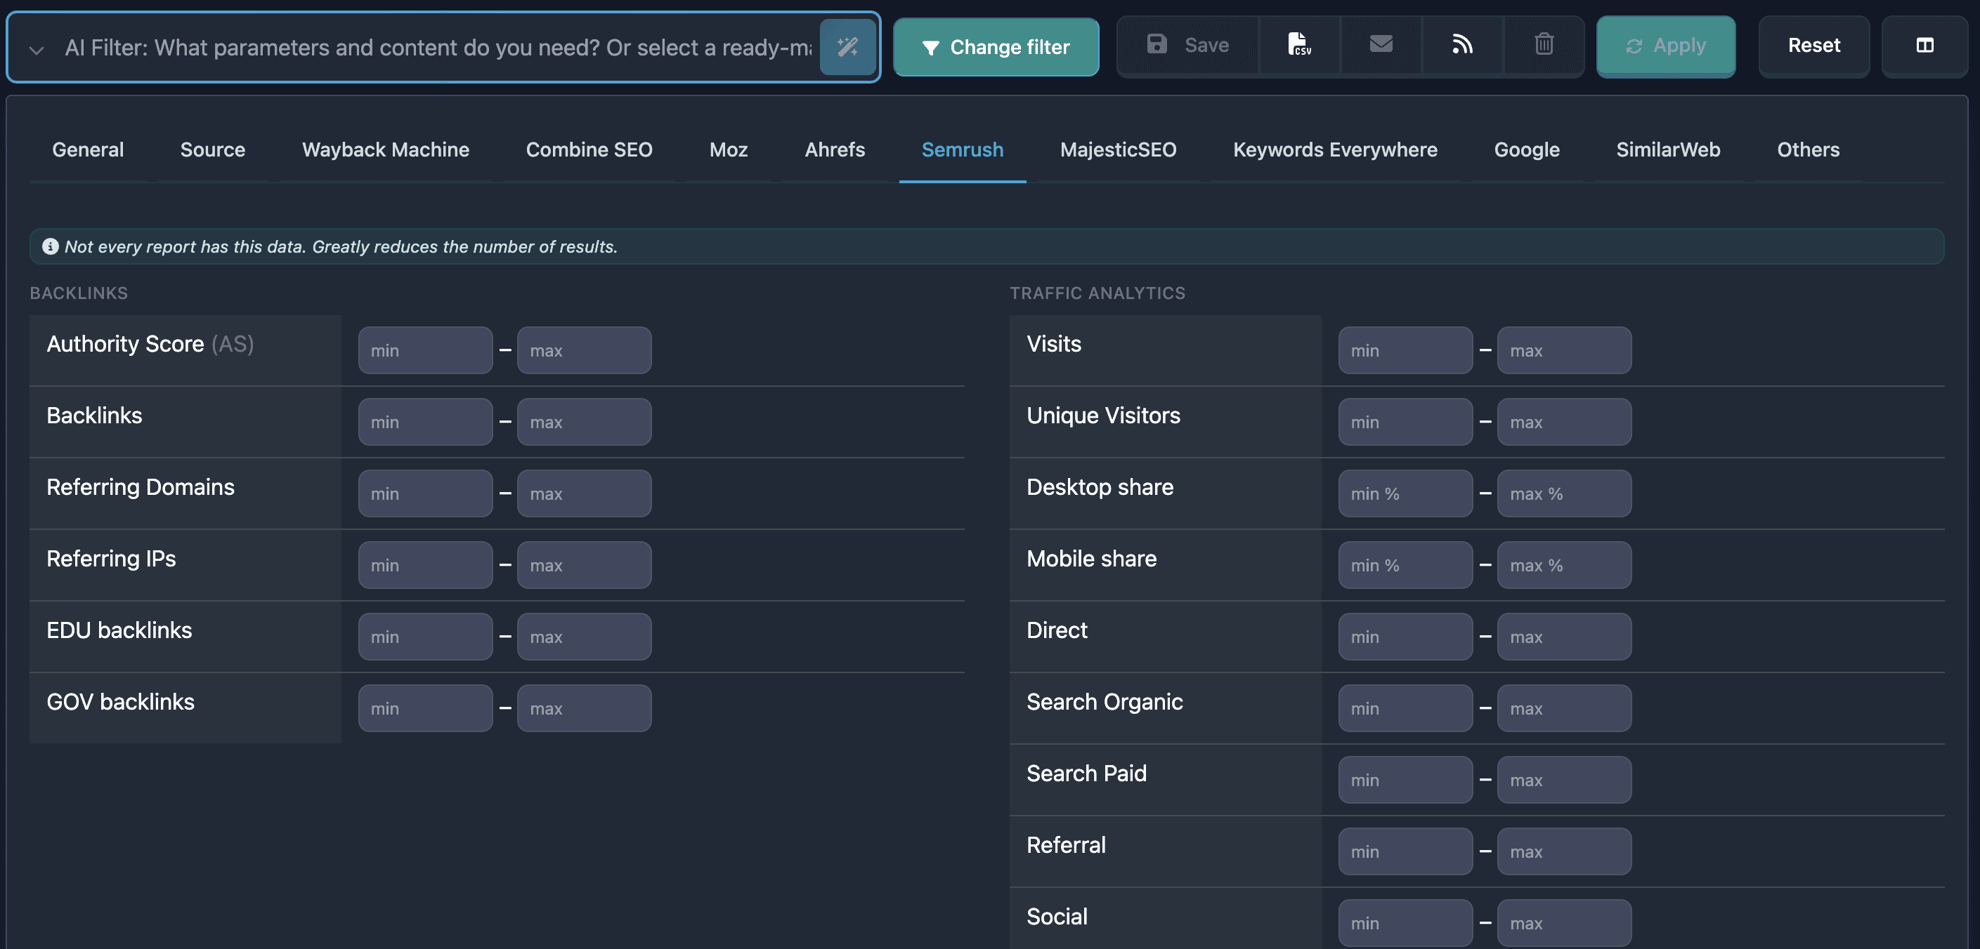Click Backlinks min field
Screen dimensions: 1980x949
point(425,422)
